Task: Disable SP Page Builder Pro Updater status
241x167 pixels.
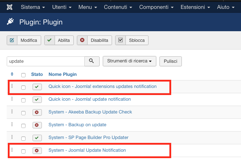Action: [37, 138]
